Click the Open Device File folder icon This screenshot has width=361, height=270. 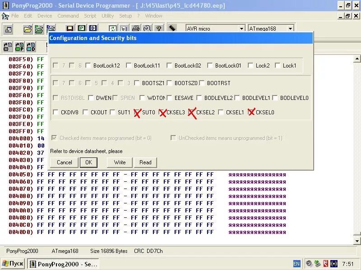[28, 29]
